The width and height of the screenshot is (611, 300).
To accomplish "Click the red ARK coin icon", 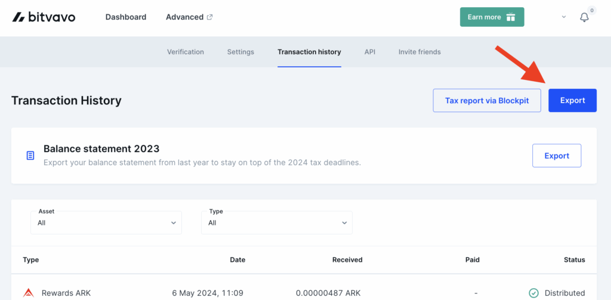I will point(29,293).
